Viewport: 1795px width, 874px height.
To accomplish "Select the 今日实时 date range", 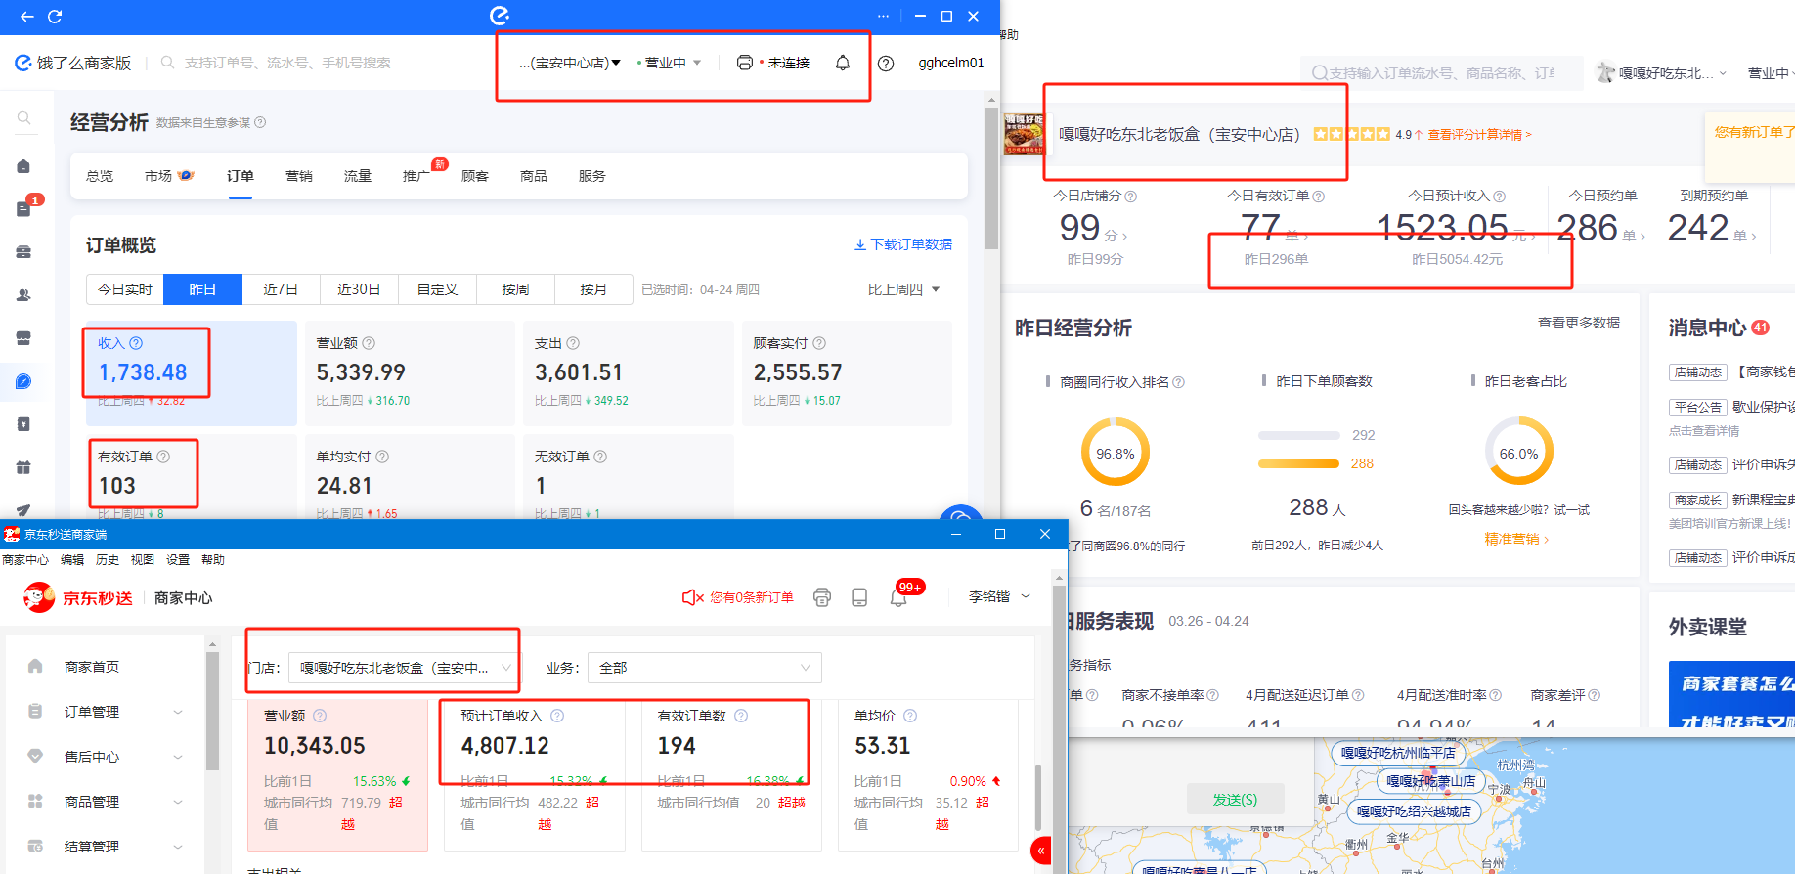I will (x=125, y=289).
